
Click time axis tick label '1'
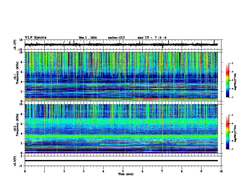coord(44,171)
